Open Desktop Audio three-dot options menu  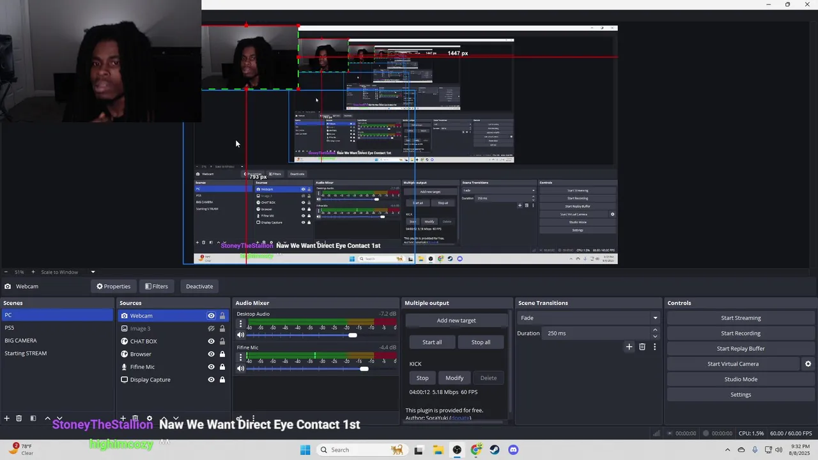coord(241,324)
